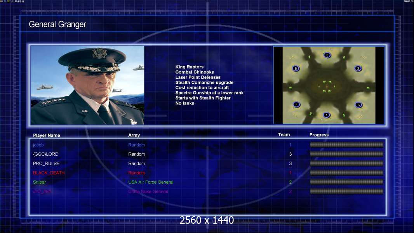Click General Granger's portrait image
The height and width of the screenshot is (233, 414).
coord(87,85)
